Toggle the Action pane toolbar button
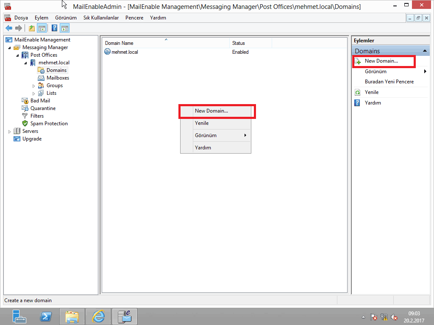 coord(64,28)
